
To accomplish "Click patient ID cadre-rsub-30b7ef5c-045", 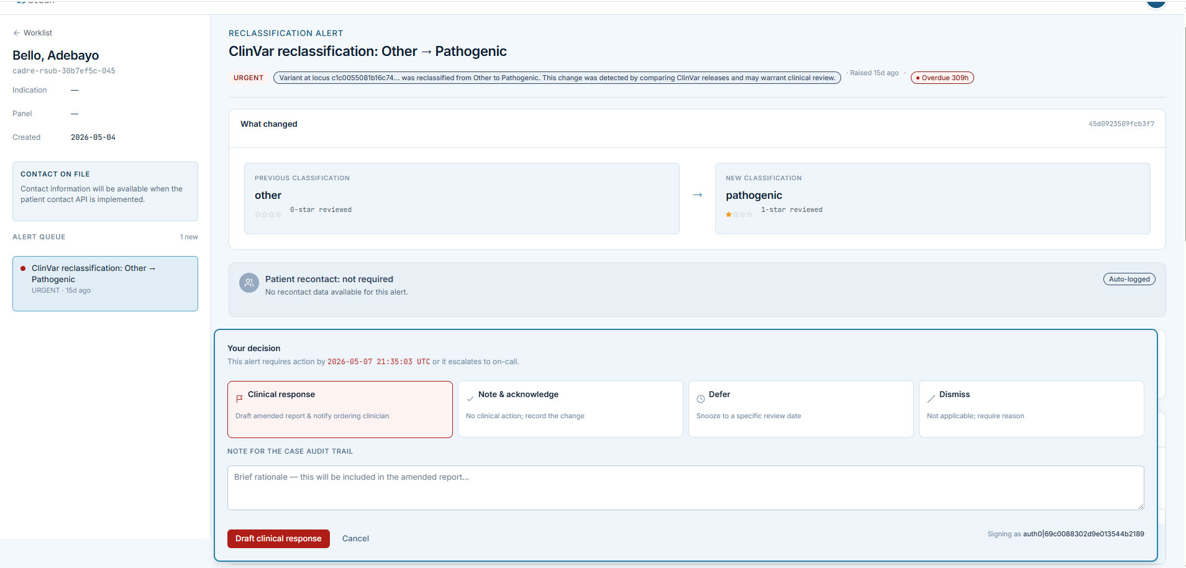I will [64, 71].
